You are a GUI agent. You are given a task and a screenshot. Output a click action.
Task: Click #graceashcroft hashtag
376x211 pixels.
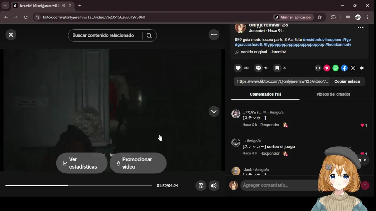(249, 45)
